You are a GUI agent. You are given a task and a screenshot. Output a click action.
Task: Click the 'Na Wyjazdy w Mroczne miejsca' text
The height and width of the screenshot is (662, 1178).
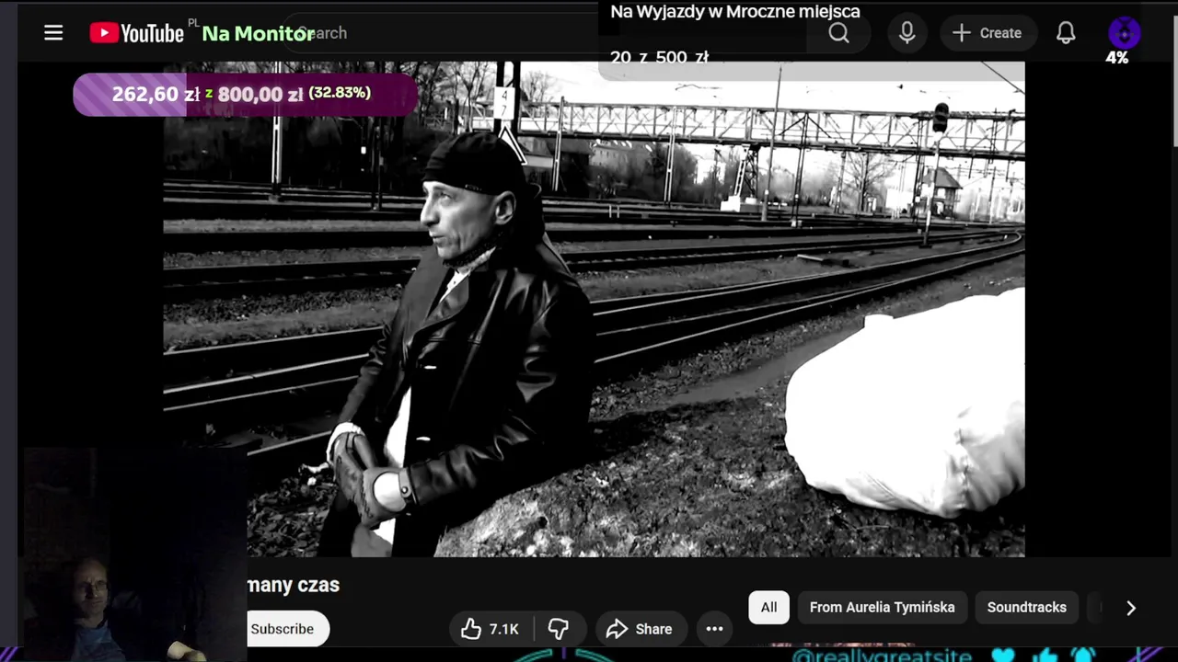tap(735, 12)
